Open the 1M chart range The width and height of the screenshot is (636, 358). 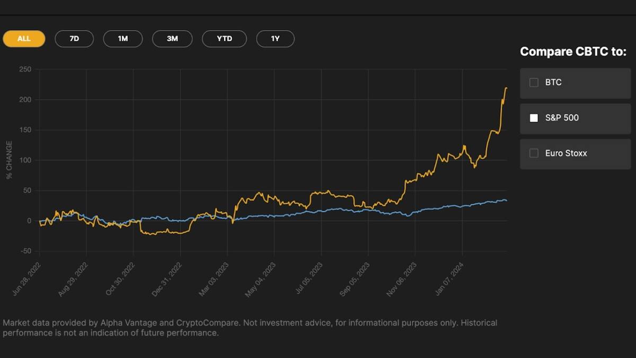click(123, 38)
